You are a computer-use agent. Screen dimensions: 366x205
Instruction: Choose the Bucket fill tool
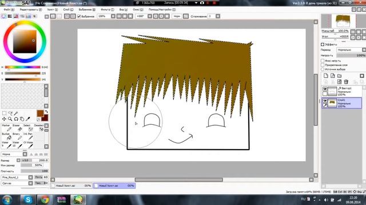6,136
